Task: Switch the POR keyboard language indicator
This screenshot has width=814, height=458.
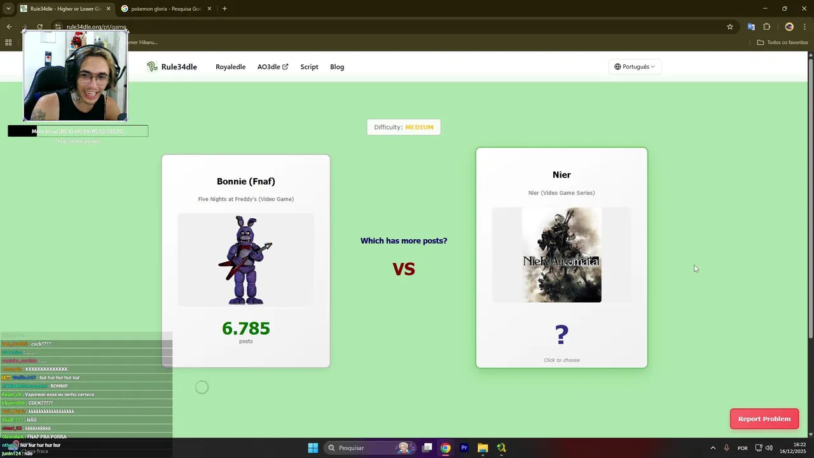Action: [743, 448]
